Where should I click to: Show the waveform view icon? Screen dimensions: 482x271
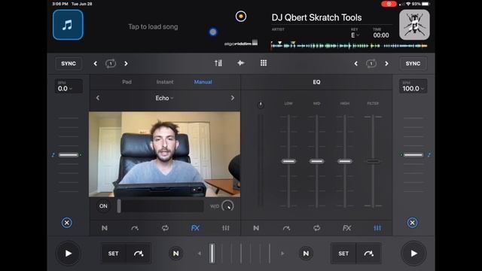(241, 63)
